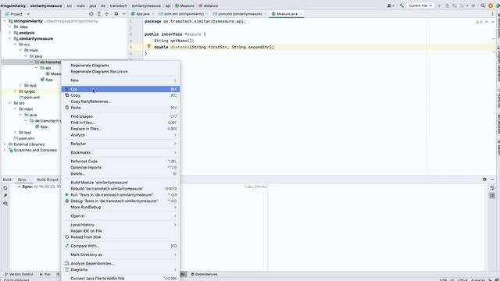This screenshot has width=500, height=281.
Task: Expand External Libraries node
Action: click(x=5, y=144)
